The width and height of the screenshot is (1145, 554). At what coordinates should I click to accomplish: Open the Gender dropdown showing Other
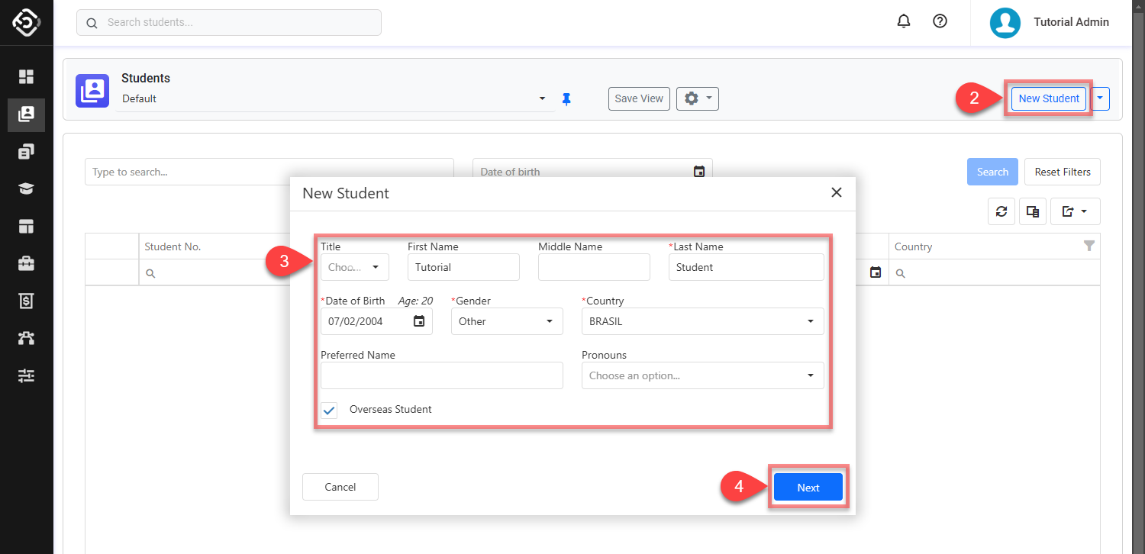507,321
